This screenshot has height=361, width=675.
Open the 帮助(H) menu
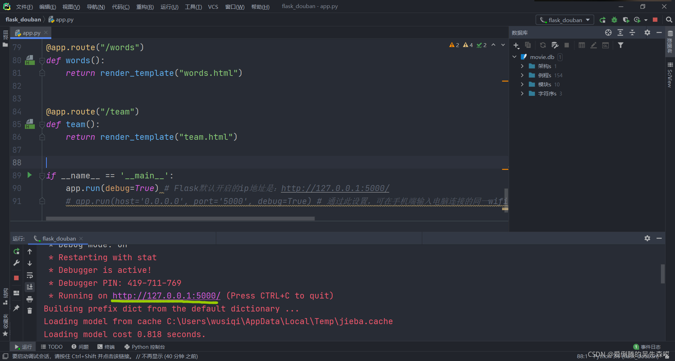pos(260,7)
